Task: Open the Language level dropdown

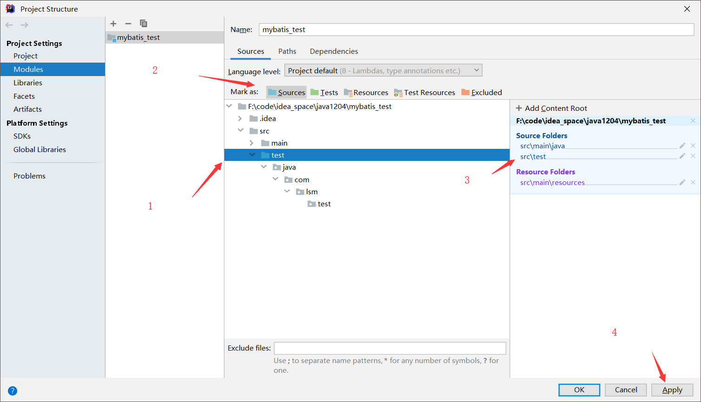Action: click(383, 70)
